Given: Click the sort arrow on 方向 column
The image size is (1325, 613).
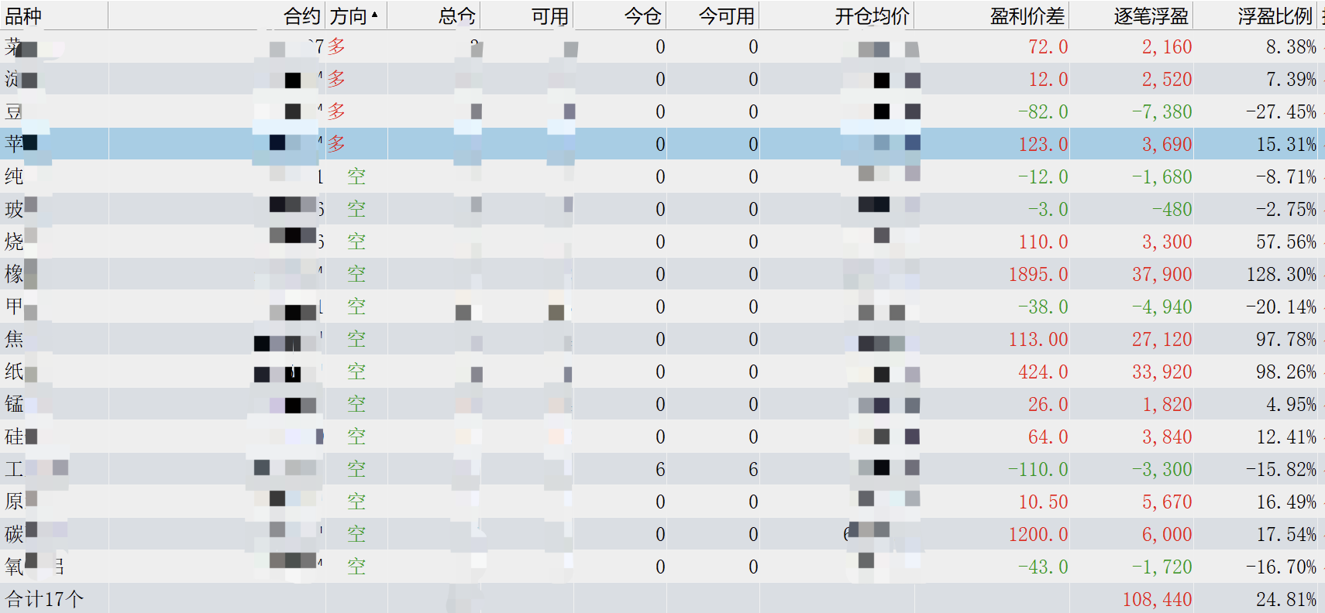Looking at the screenshot, I should 375,15.
